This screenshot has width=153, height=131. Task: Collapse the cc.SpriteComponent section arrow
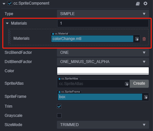pos(4,4)
